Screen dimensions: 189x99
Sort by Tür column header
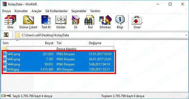click(x=71, y=43)
